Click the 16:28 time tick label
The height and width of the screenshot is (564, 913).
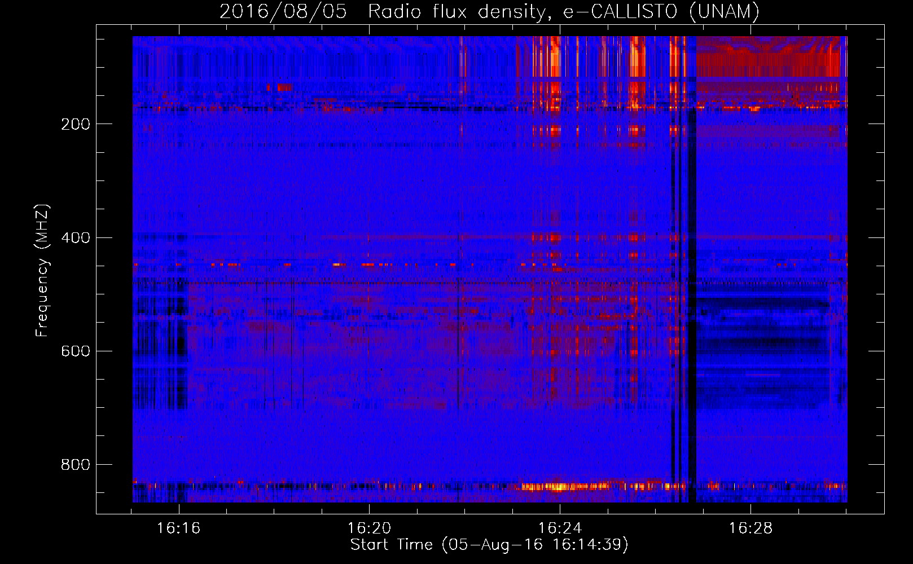(x=750, y=528)
